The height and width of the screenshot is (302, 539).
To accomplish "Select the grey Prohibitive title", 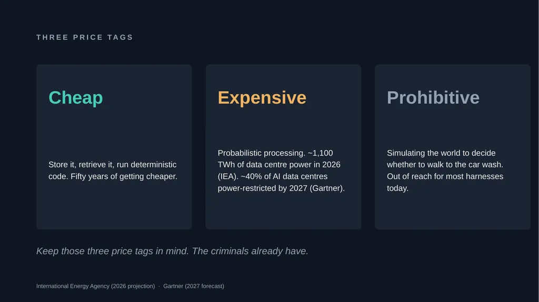I will [x=433, y=98].
